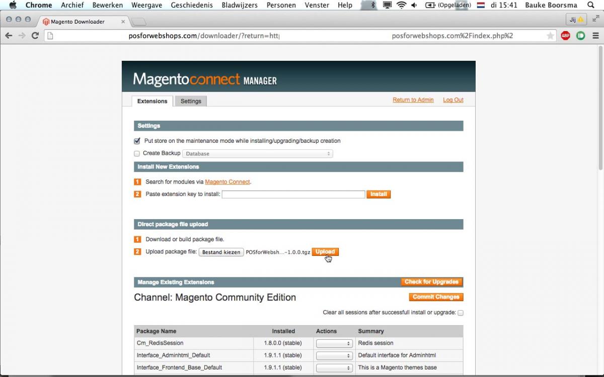This screenshot has height=377, width=604.
Task: Open the Bladwijzers menu
Action: click(x=240, y=5)
